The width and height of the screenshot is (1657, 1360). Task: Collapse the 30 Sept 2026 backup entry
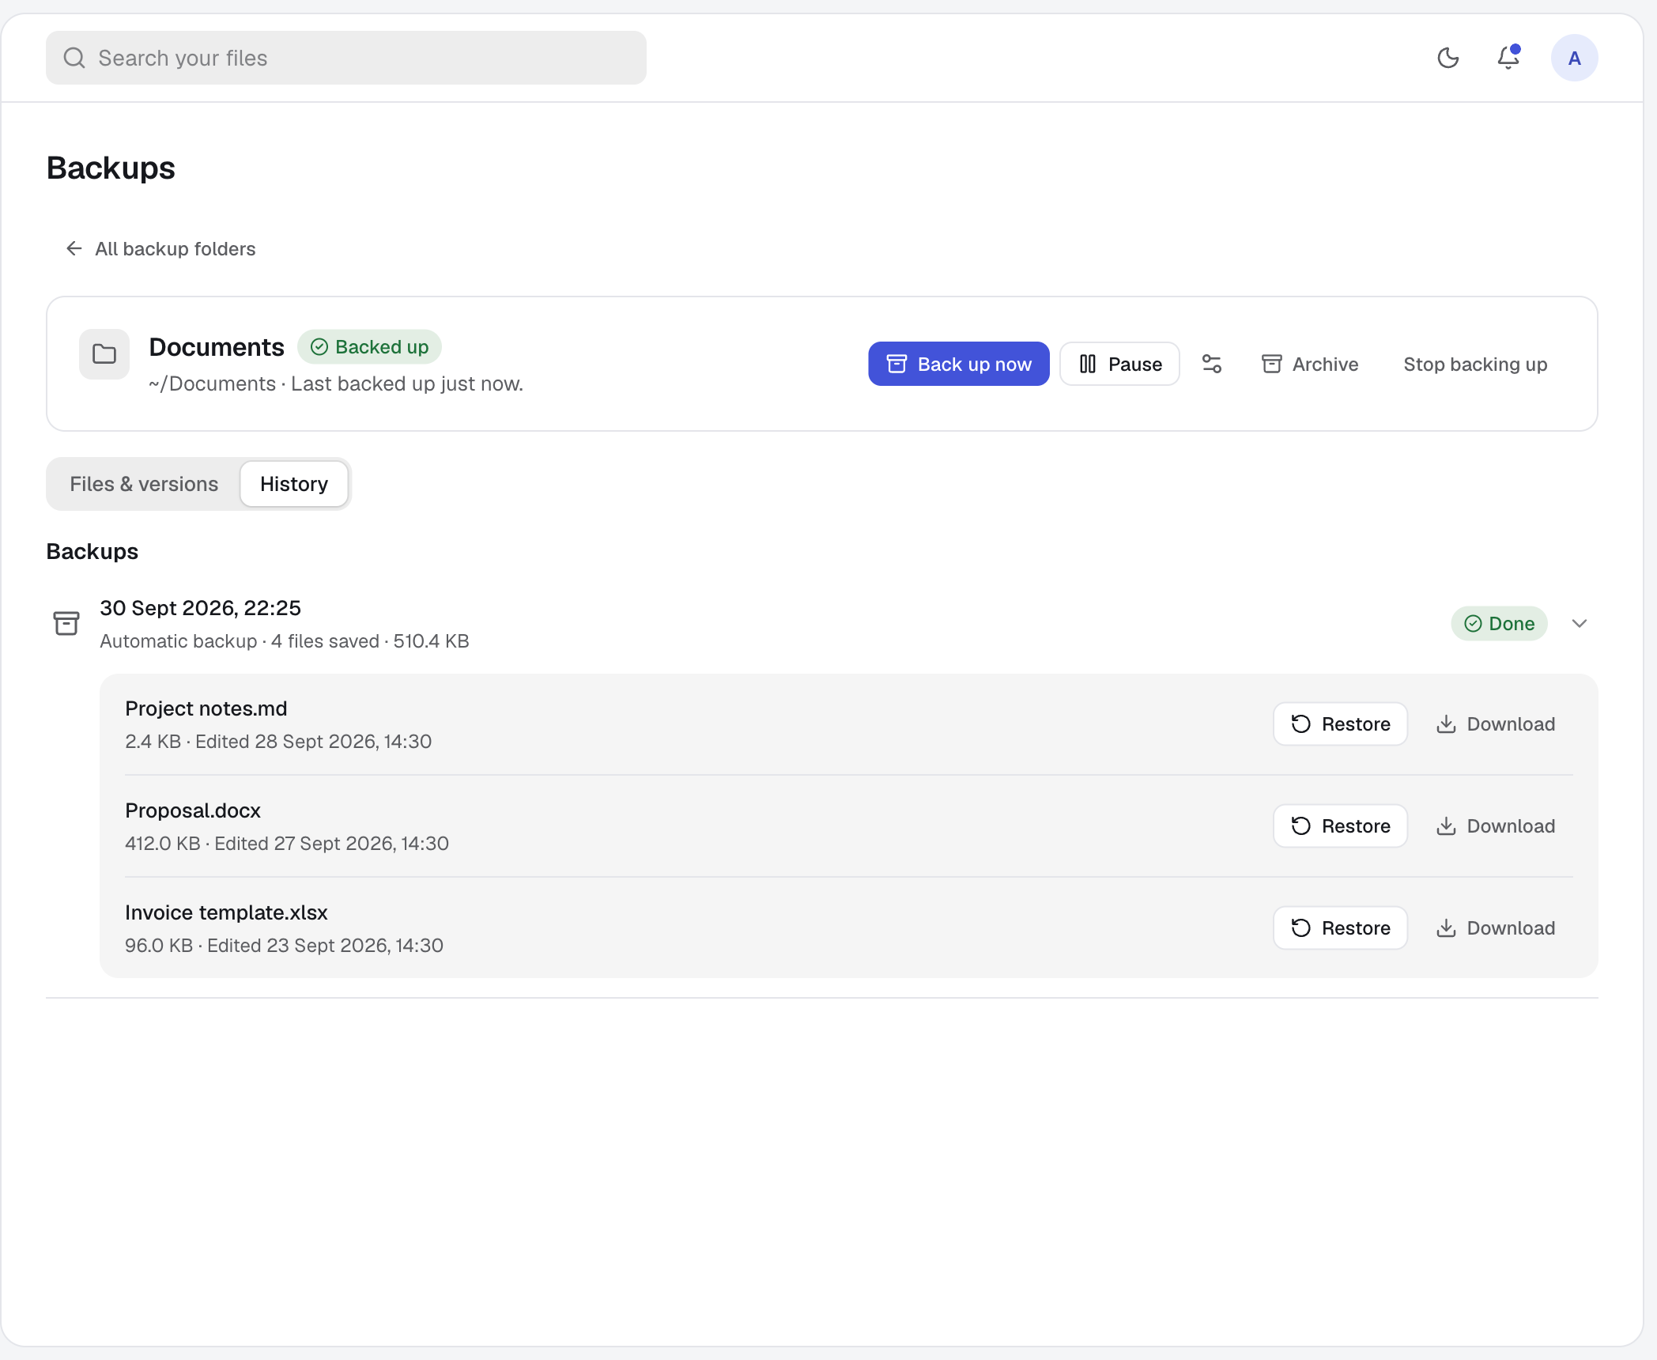(x=1580, y=624)
